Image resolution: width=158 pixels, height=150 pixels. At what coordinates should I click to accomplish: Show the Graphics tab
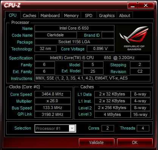[107, 16]
